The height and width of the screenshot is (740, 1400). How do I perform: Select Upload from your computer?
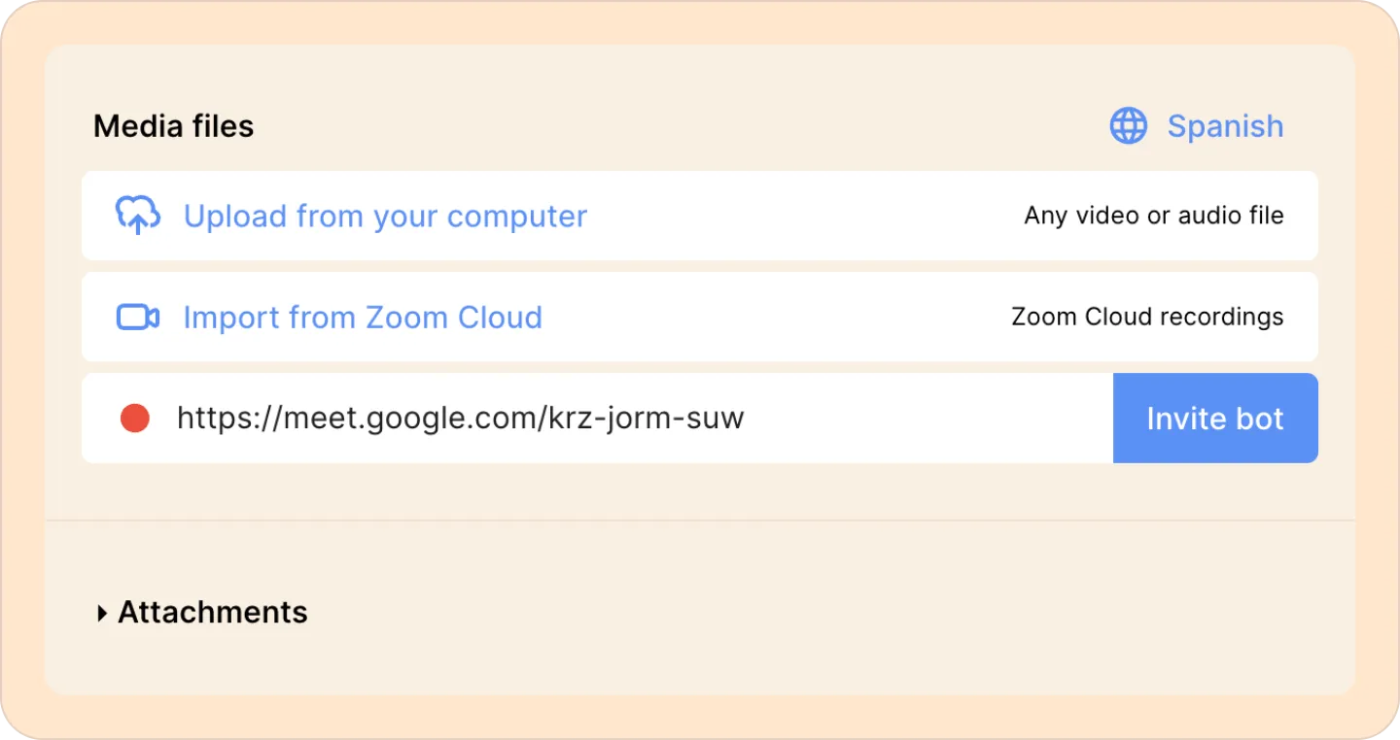coord(385,216)
